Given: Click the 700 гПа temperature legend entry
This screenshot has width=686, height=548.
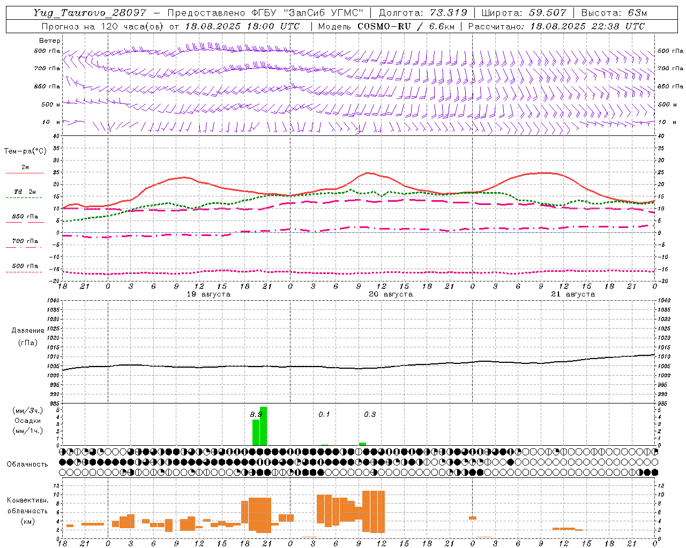Looking at the screenshot, I should pyautogui.click(x=25, y=241).
